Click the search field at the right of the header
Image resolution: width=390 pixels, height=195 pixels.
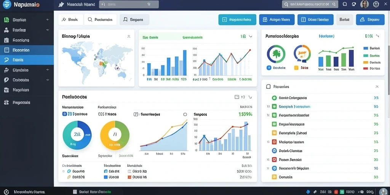[x=310, y=4]
